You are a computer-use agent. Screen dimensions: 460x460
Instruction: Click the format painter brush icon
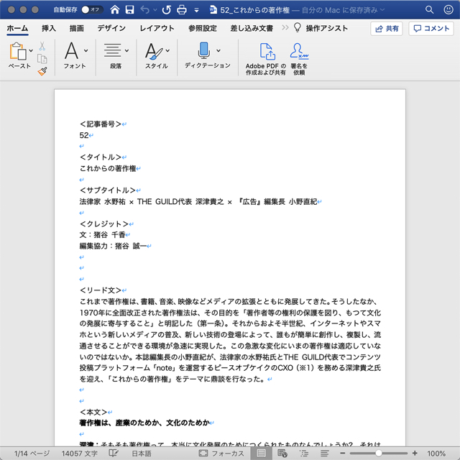[x=42, y=72]
